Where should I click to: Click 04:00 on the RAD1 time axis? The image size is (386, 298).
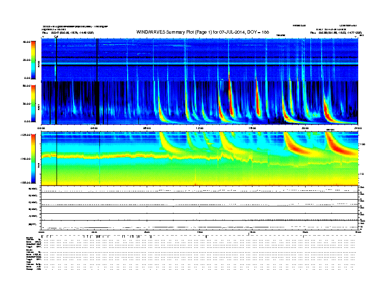point(94,128)
